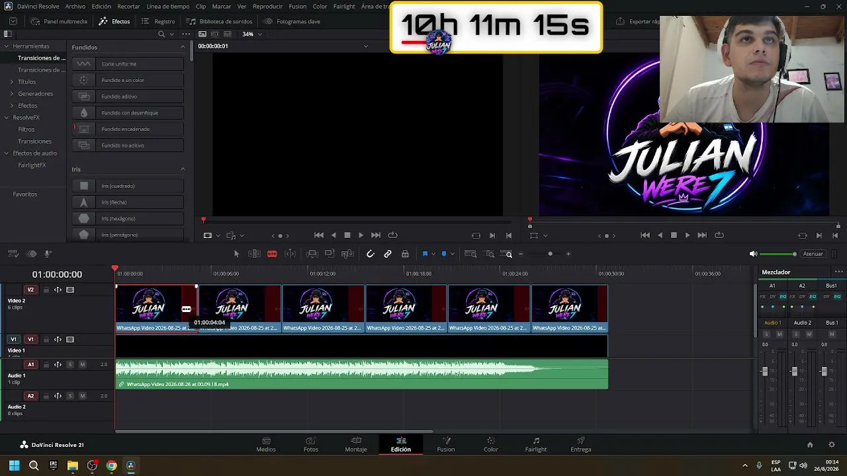Open the Registro panel

coord(158,21)
